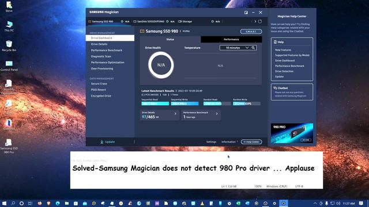Open Performance Benchmark in the left sidebar
Viewport: 369px width, 207px height.
pos(107,50)
